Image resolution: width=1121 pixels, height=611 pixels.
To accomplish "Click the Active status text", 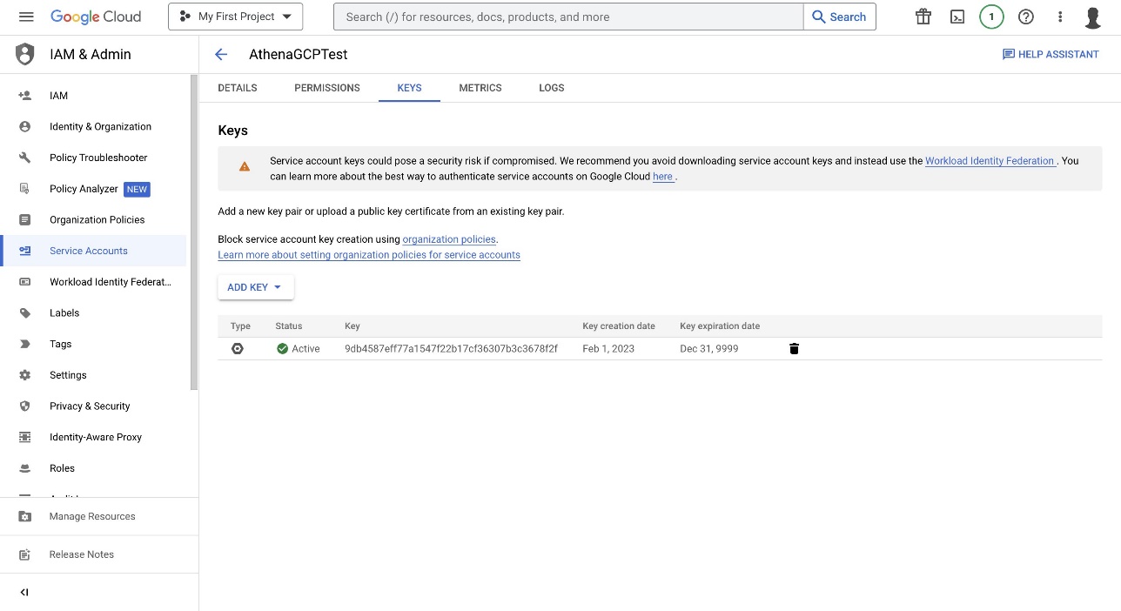I will [x=305, y=348].
